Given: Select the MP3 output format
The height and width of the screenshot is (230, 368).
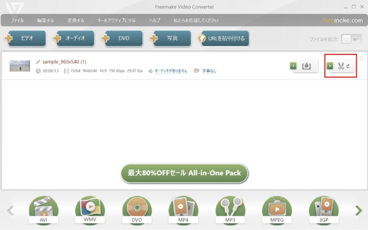Looking at the screenshot, I should click(230, 210).
